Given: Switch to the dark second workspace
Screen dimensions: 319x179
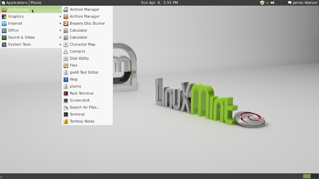Looking at the screenshot, I should 314,176.
